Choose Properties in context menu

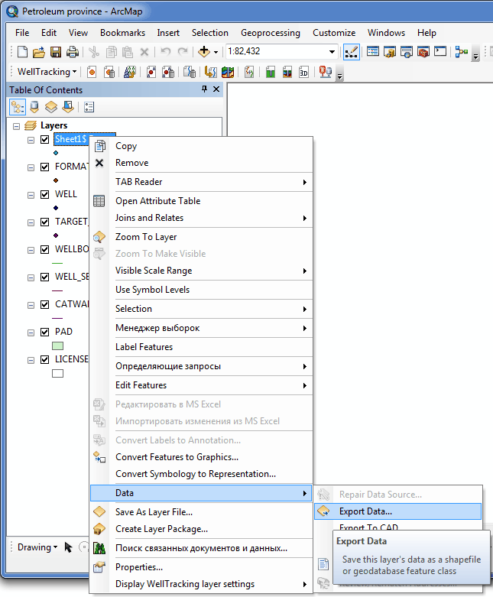[x=201, y=567]
